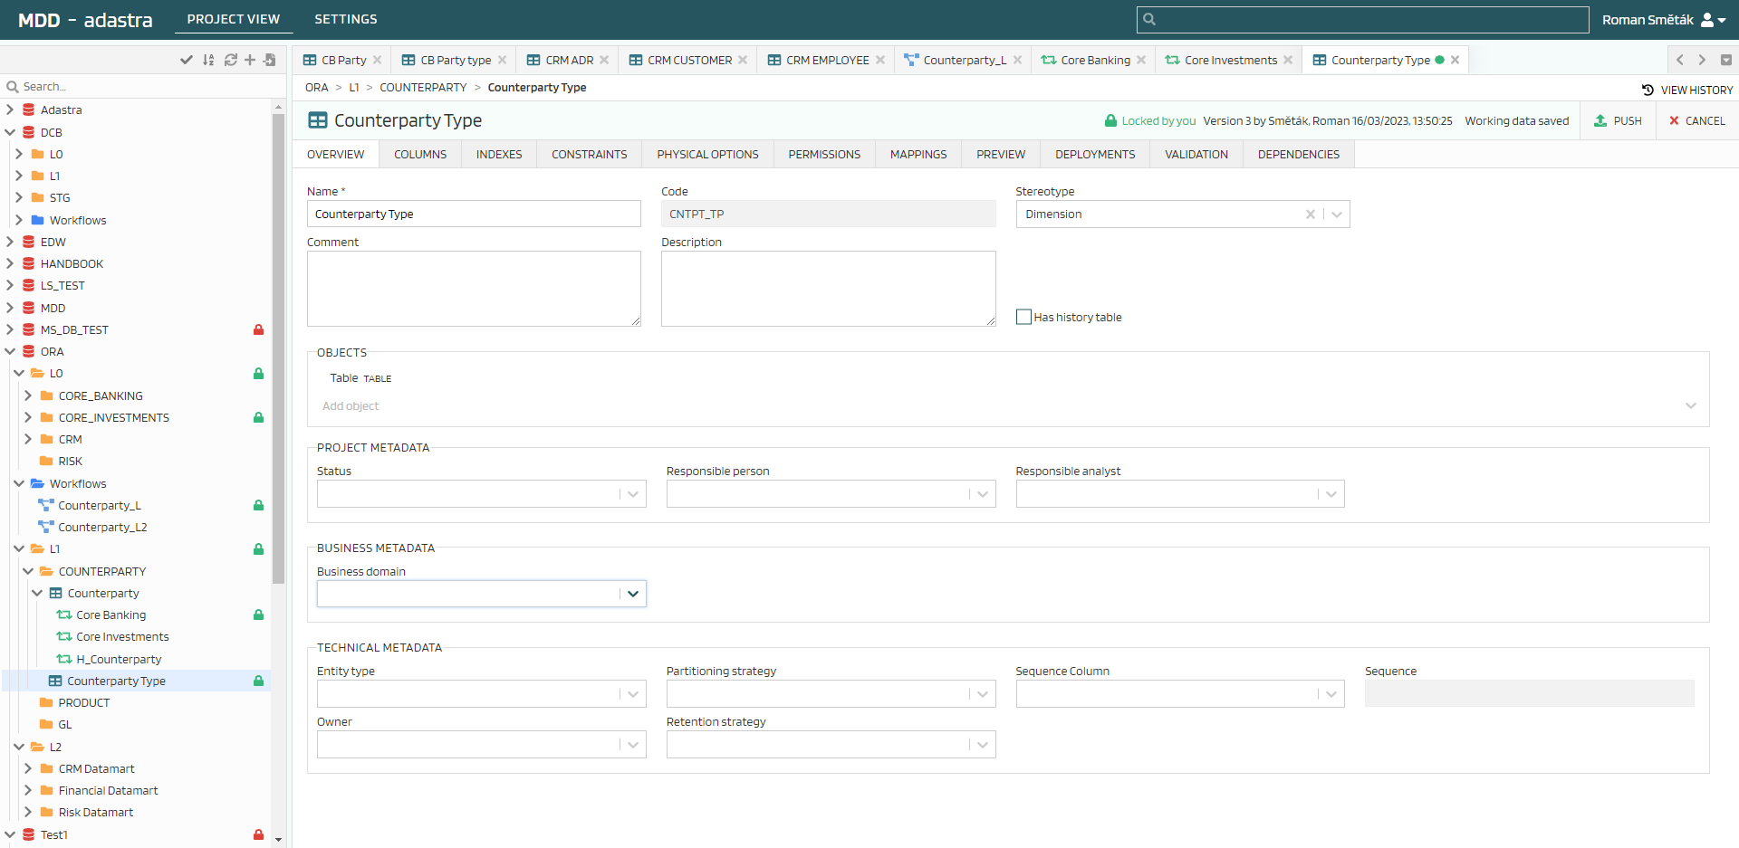Collapse the COUNTERPARTY folder node
This screenshot has width=1739, height=848.
(x=28, y=571)
